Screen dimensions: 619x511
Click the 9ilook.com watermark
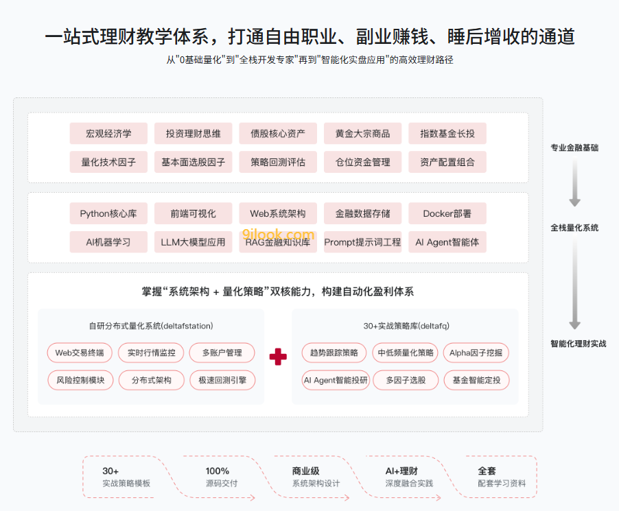[x=278, y=235]
